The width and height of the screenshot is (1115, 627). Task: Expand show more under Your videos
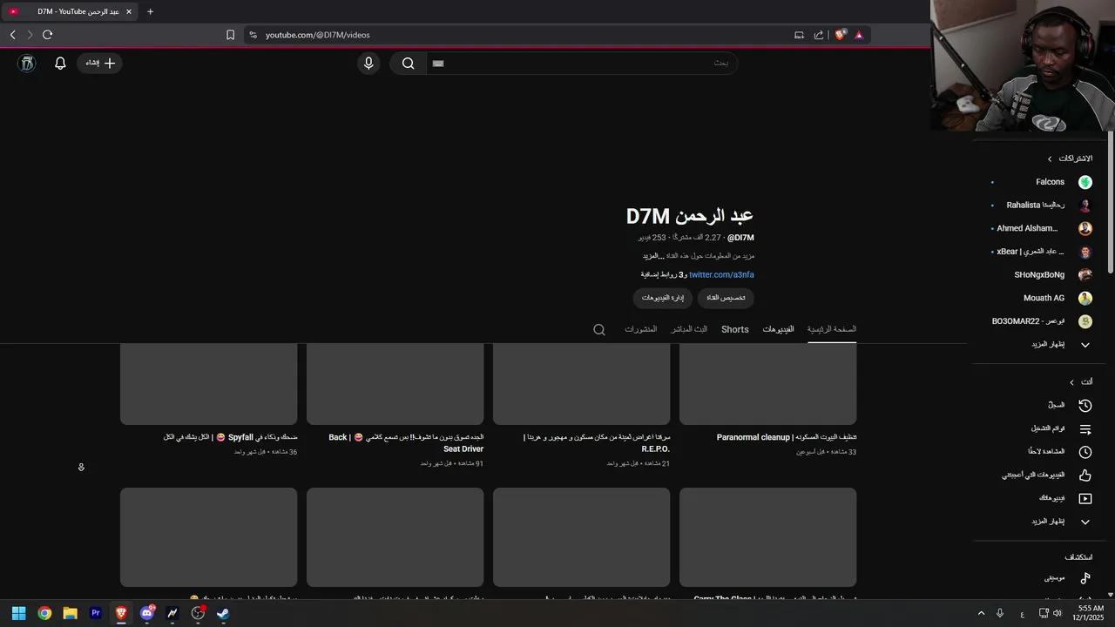click(x=1061, y=522)
